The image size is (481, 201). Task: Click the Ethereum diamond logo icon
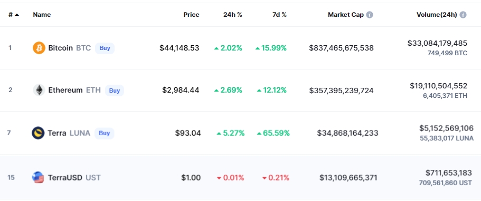tap(39, 91)
